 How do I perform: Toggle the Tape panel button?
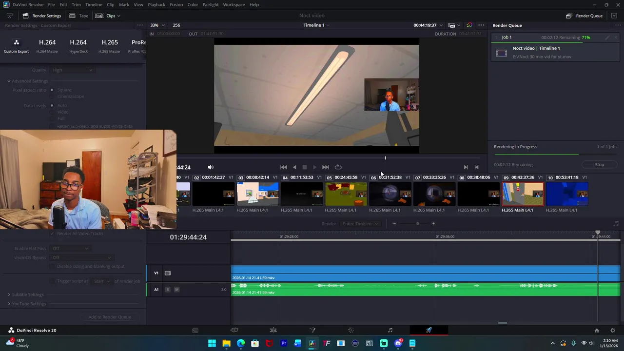coord(79,16)
